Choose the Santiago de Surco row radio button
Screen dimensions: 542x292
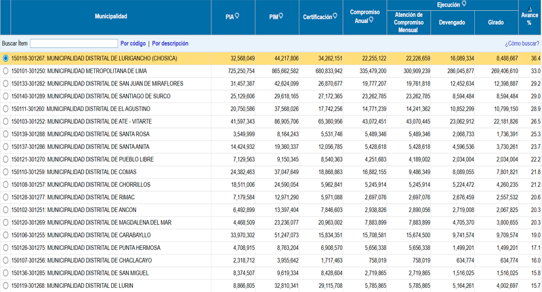click(x=6, y=96)
